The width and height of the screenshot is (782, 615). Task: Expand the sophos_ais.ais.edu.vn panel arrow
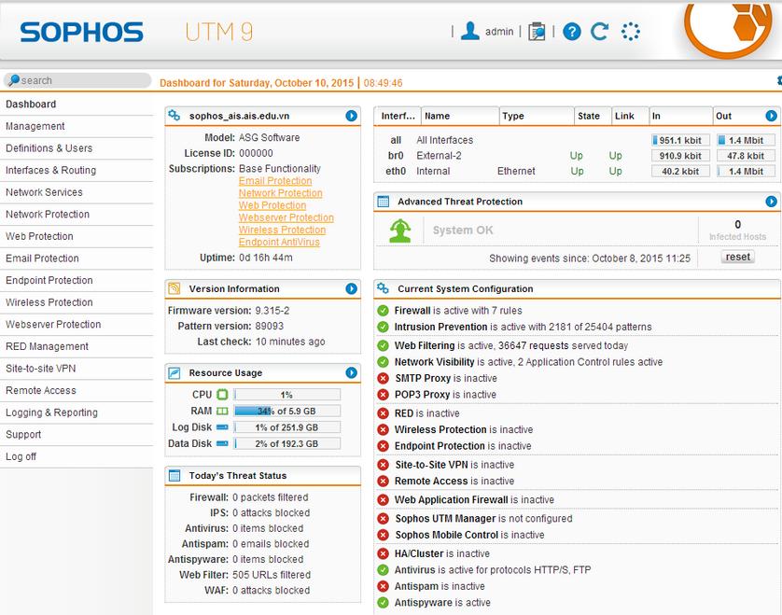coord(351,116)
